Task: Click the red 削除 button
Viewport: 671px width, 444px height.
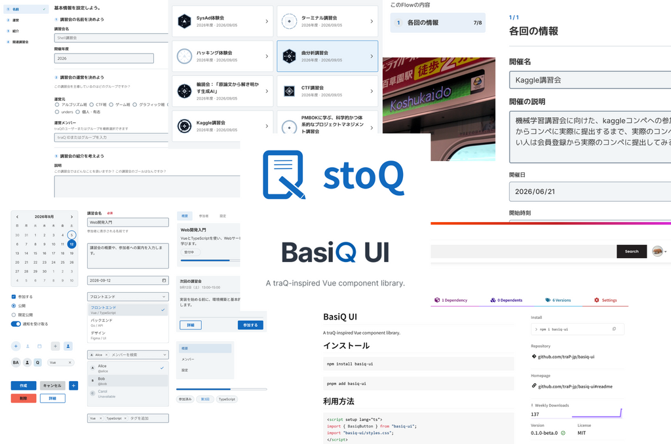Action: 24,398
